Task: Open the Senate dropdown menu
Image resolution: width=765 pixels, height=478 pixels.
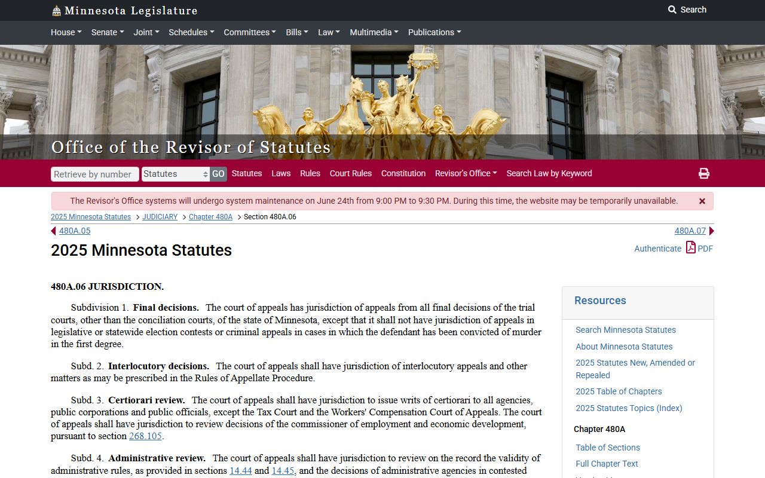Action: (107, 32)
